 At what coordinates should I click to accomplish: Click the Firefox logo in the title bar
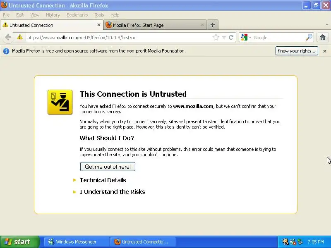[x=4, y=5]
